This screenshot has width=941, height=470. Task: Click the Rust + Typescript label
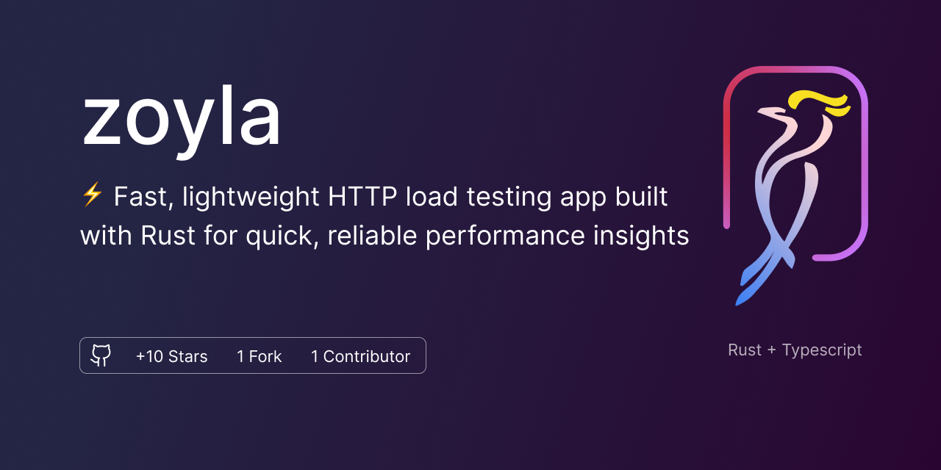pos(795,350)
